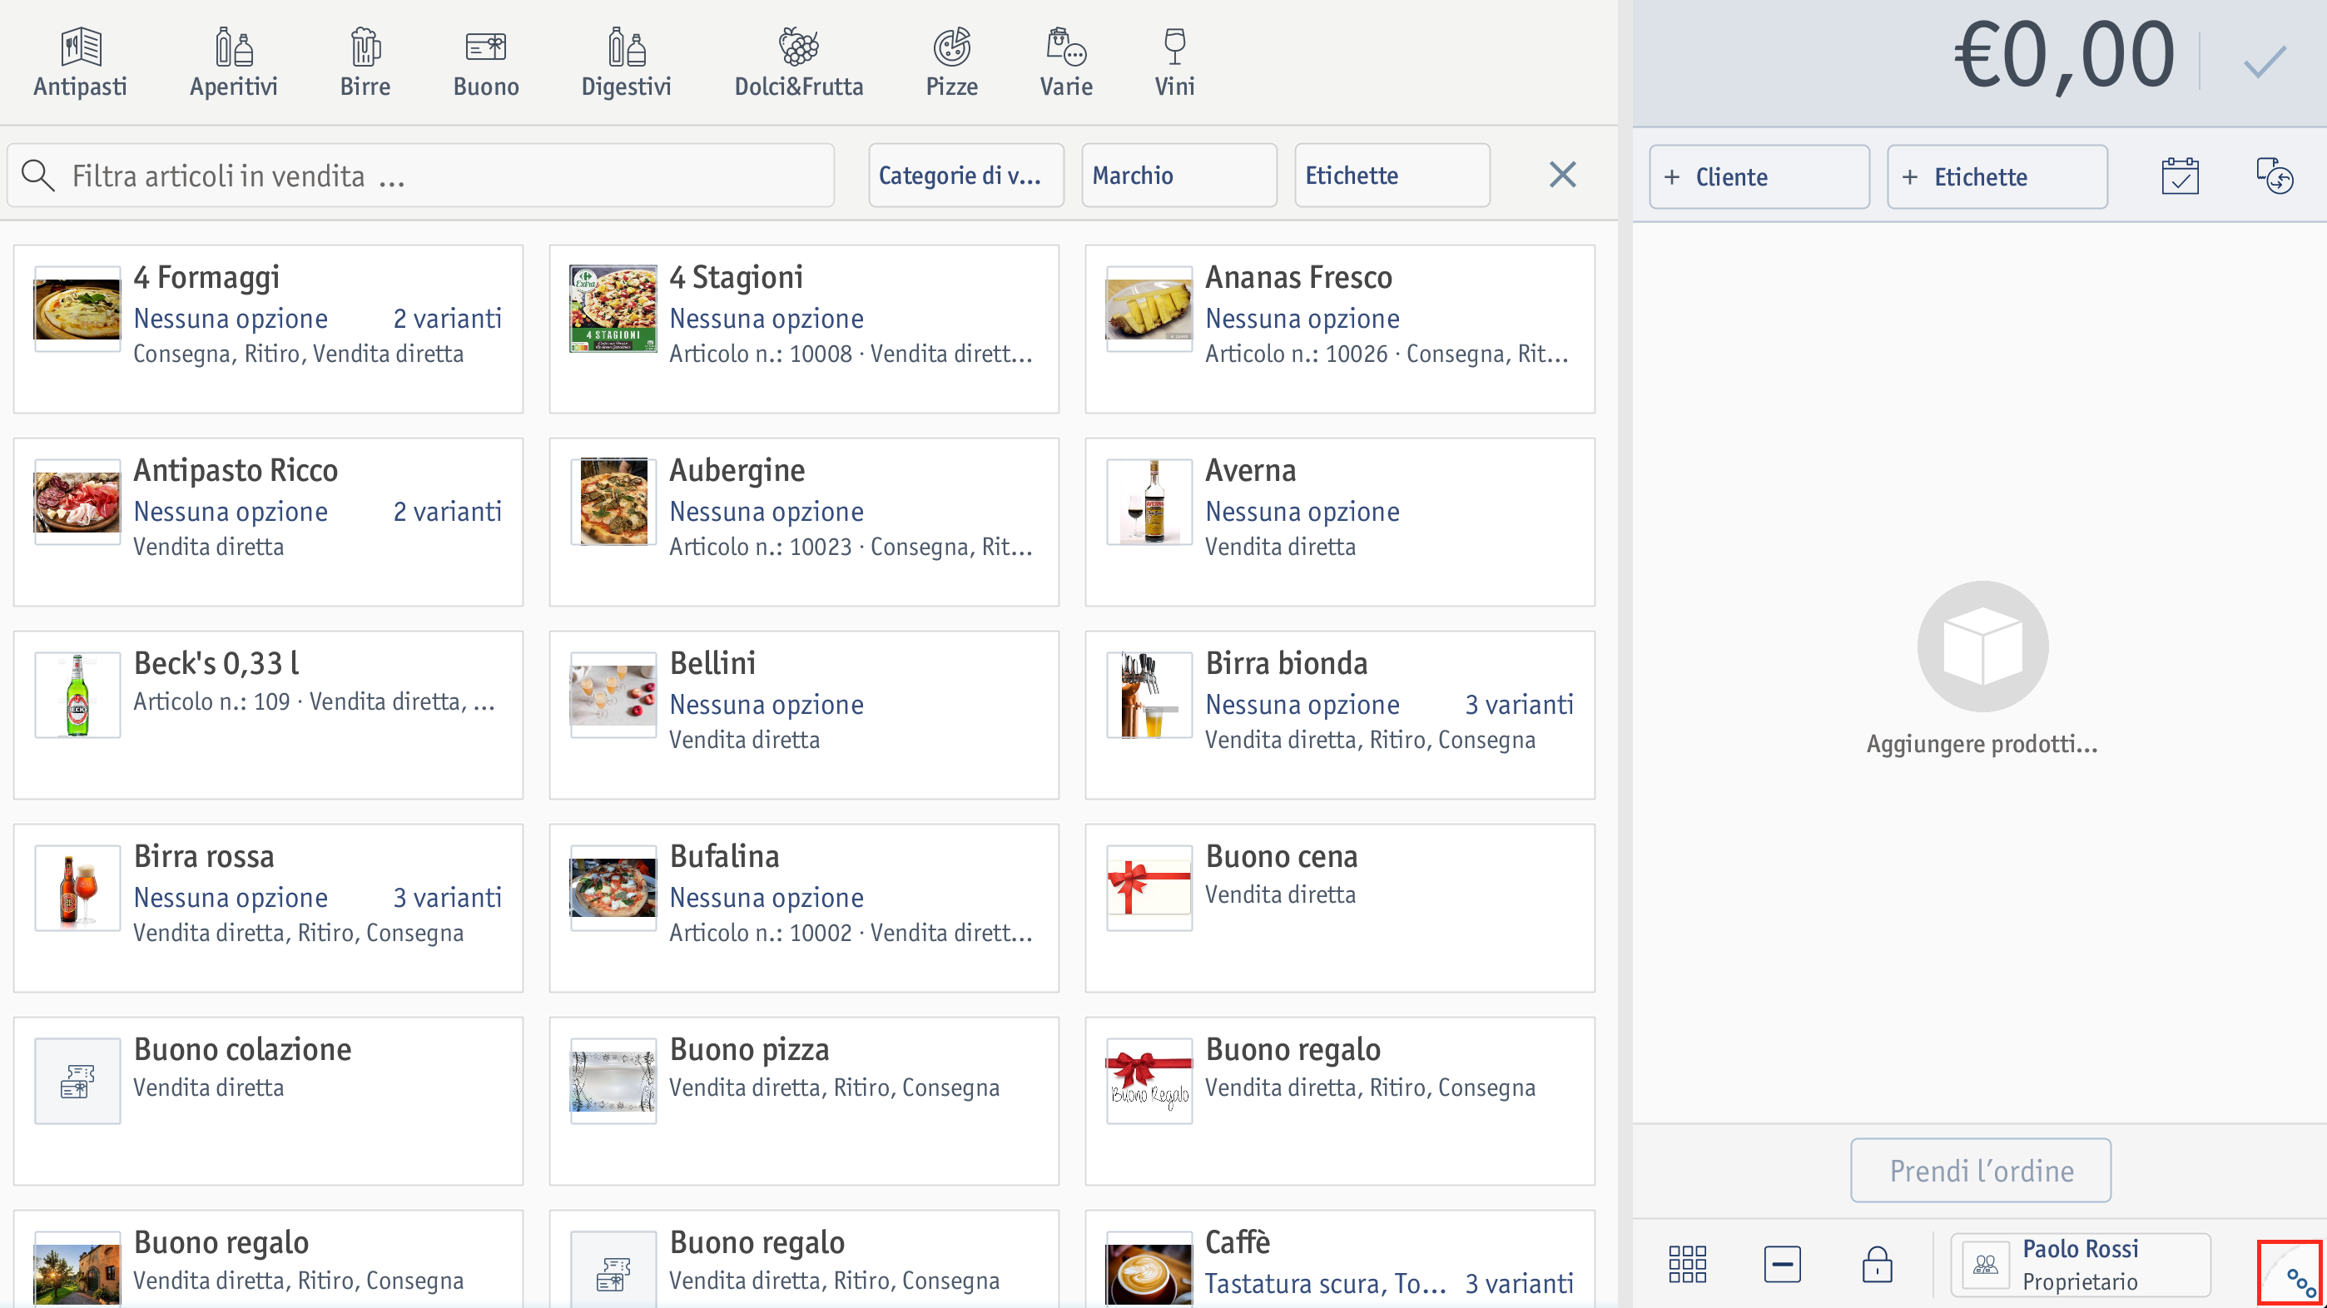Show the Dolci&Frutta category
The image size is (2327, 1308).
(798, 62)
